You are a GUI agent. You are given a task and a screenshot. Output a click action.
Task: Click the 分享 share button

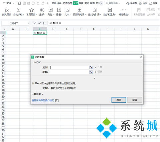click(x=153, y=3)
